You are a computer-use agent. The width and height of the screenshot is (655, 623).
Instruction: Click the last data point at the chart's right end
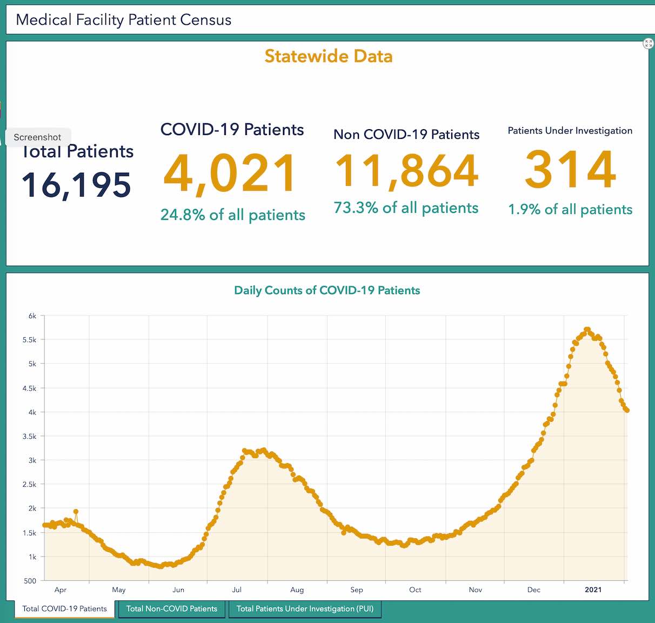pos(627,410)
